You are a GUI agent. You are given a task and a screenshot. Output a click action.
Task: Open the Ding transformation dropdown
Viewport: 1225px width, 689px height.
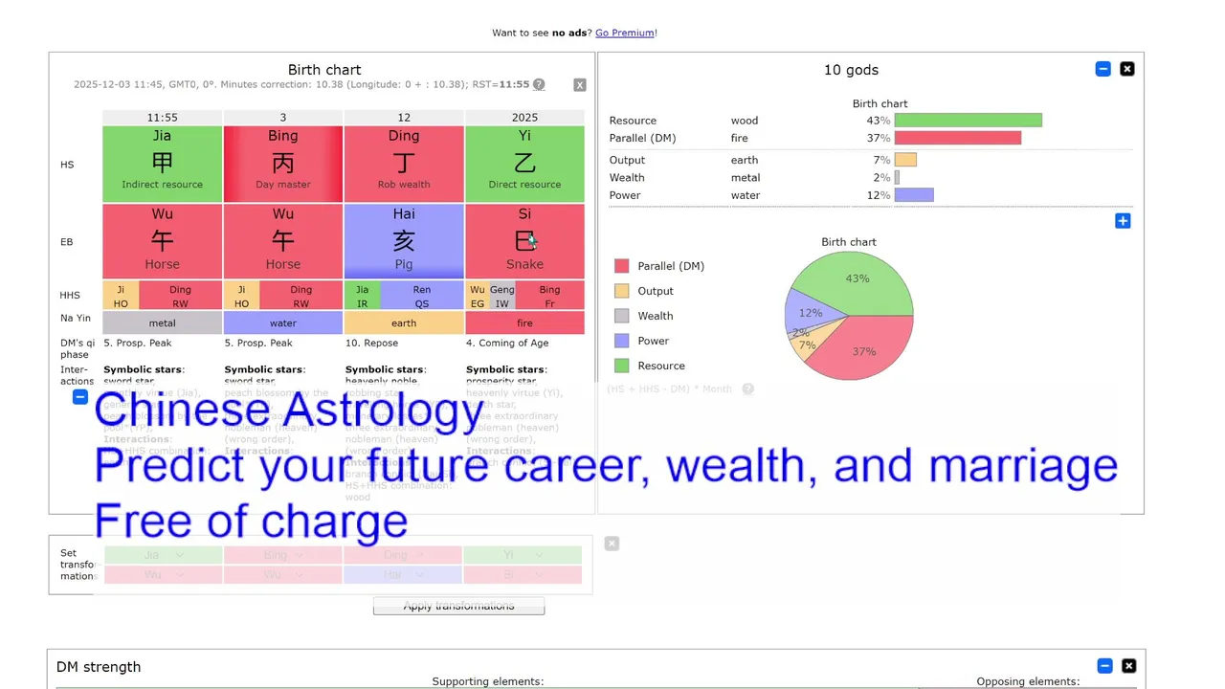(403, 555)
